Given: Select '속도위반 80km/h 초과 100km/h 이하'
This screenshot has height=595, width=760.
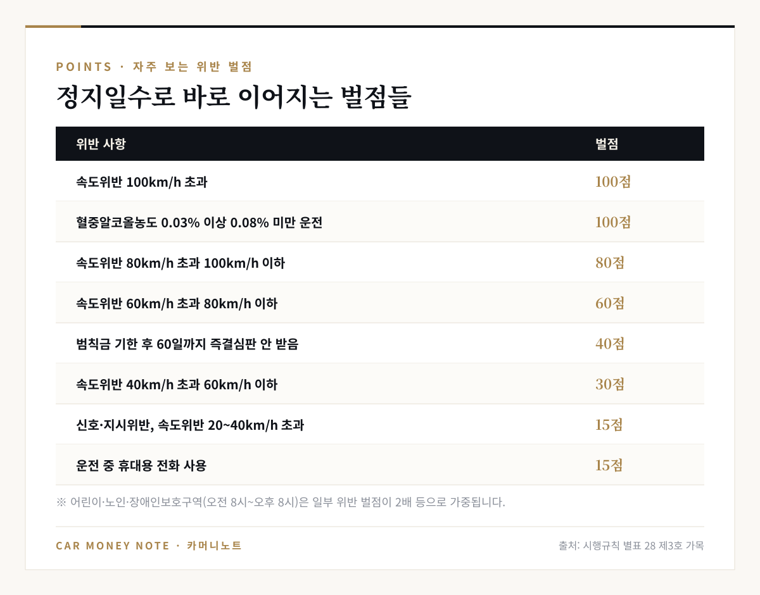Looking at the screenshot, I should (x=380, y=263).
